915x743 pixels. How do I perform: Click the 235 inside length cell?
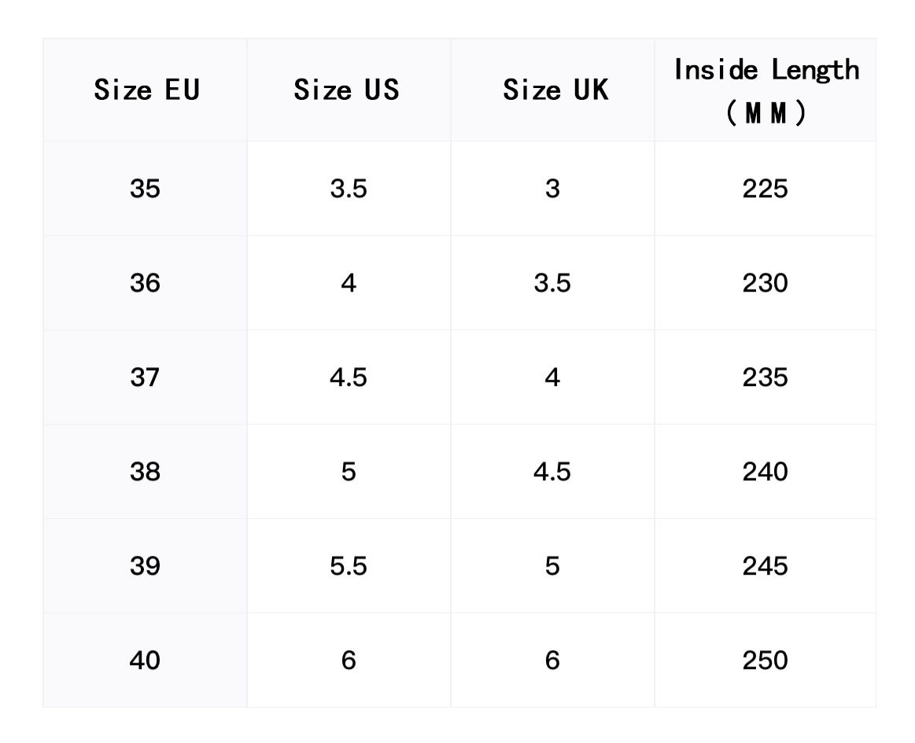coord(765,378)
